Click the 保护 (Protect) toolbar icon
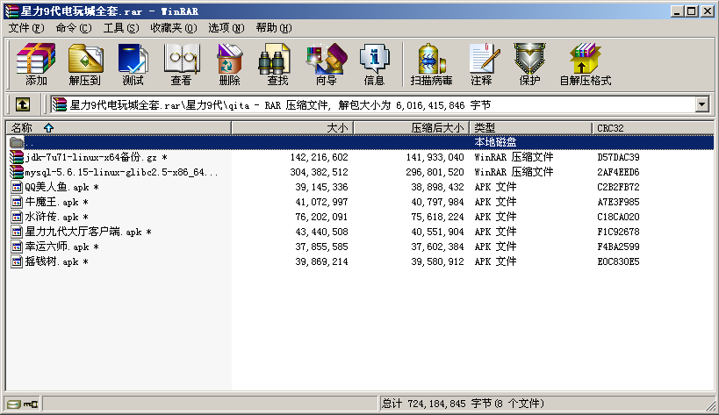 pyautogui.click(x=529, y=64)
